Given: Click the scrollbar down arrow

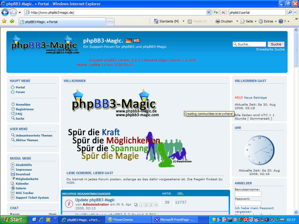Looking at the screenshot, I should 296,212.
